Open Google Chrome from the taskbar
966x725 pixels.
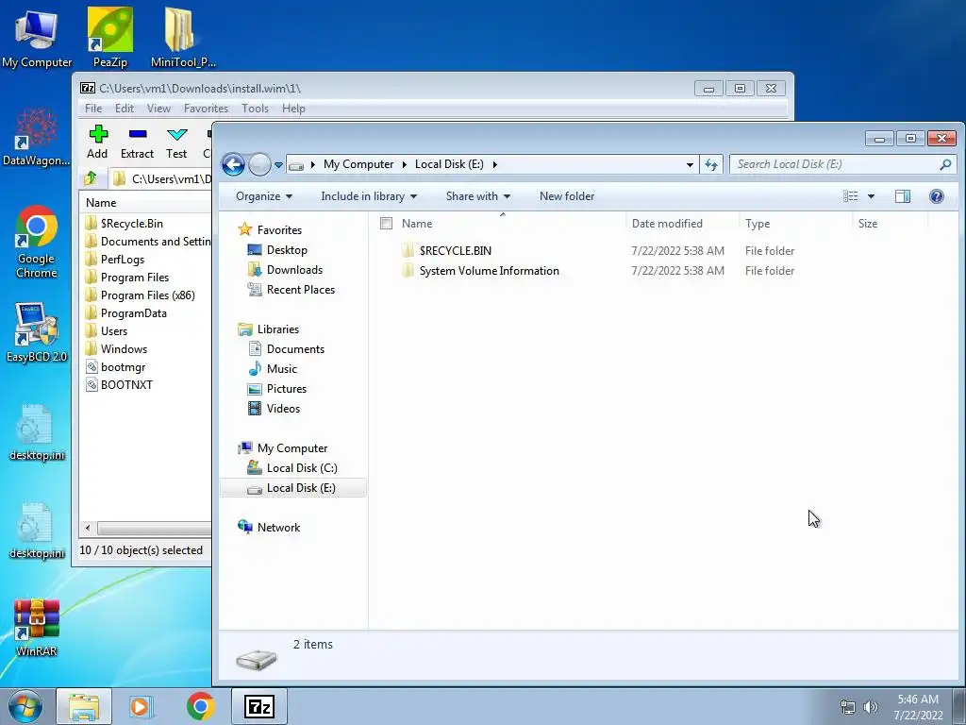[201, 706]
